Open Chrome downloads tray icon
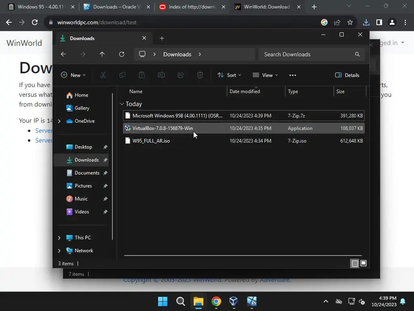This screenshot has height=311, width=414. [x=366, y=23]
